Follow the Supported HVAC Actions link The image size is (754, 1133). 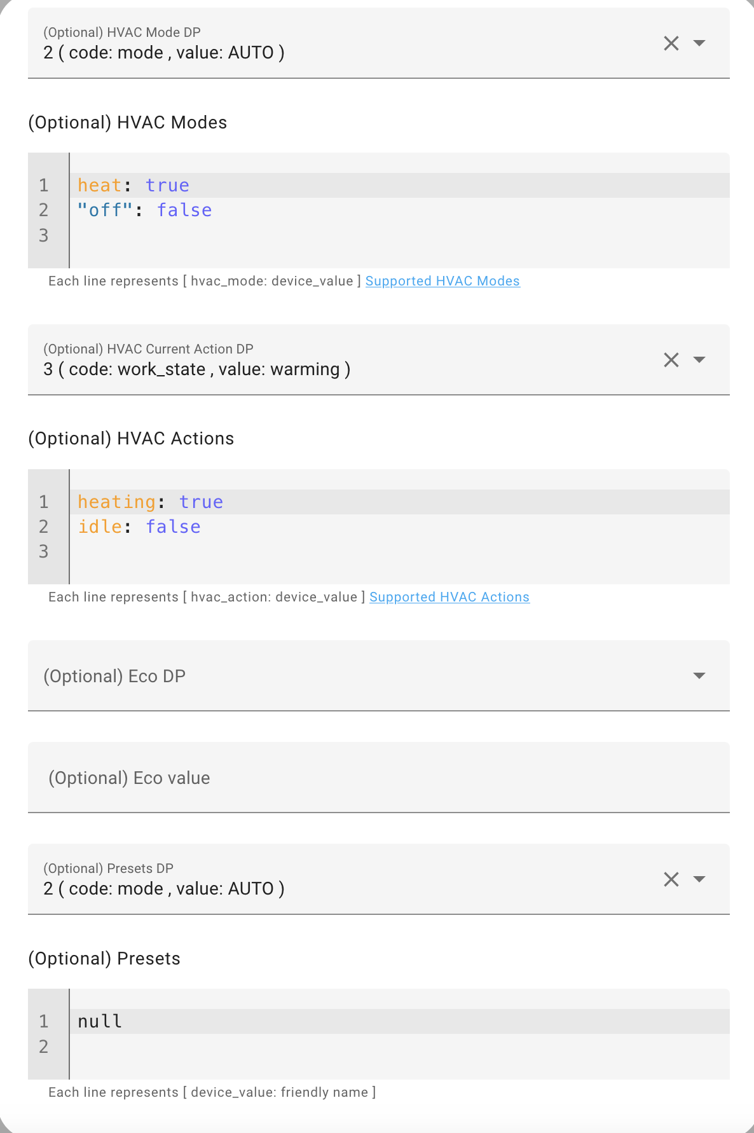point(449,597)
